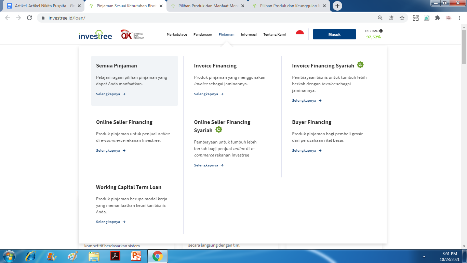The image size is (467, 263).
Task: Click the browser back arrow
Action: coord(8,18)
